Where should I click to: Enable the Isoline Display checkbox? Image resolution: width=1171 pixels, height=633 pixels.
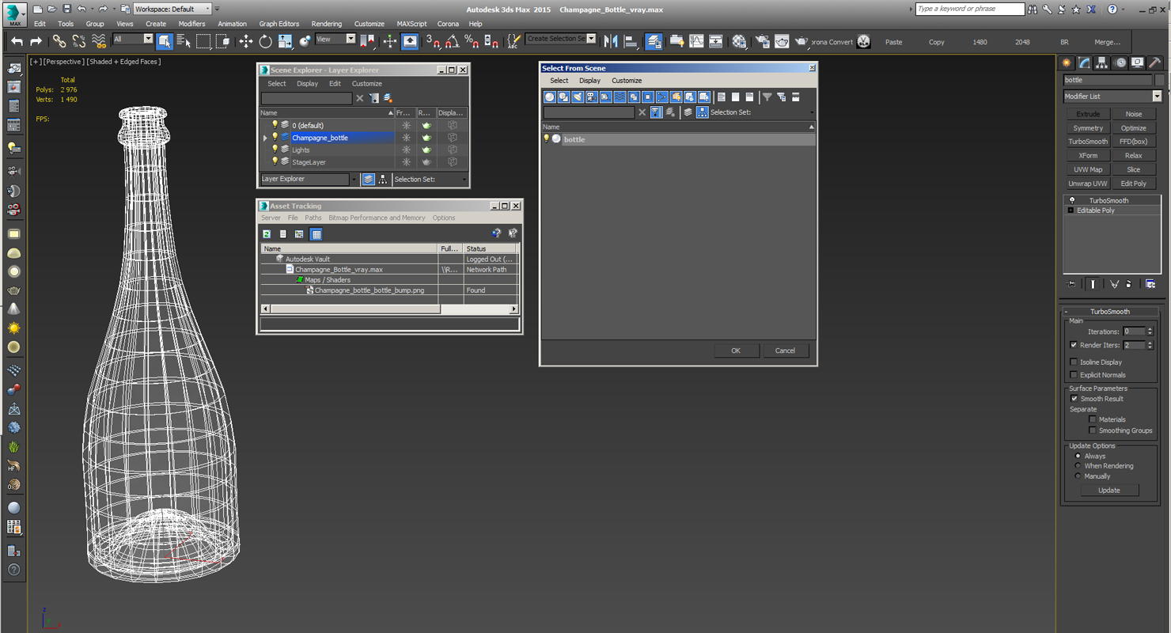[x=1074, y=362]
